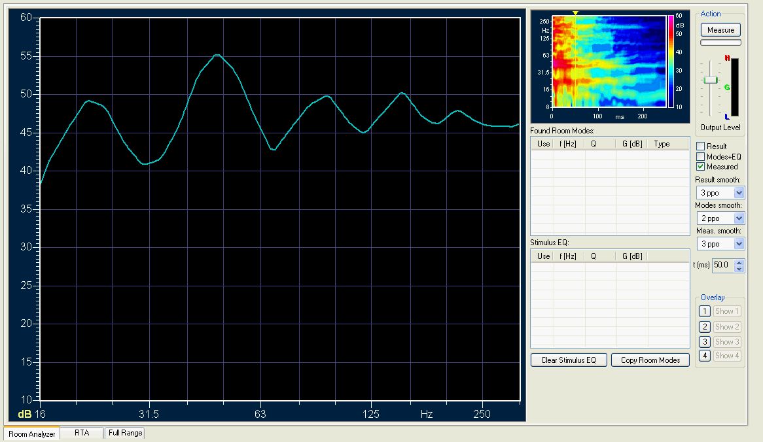
Task: Open the Full Range tab
Action: (125, 433)
